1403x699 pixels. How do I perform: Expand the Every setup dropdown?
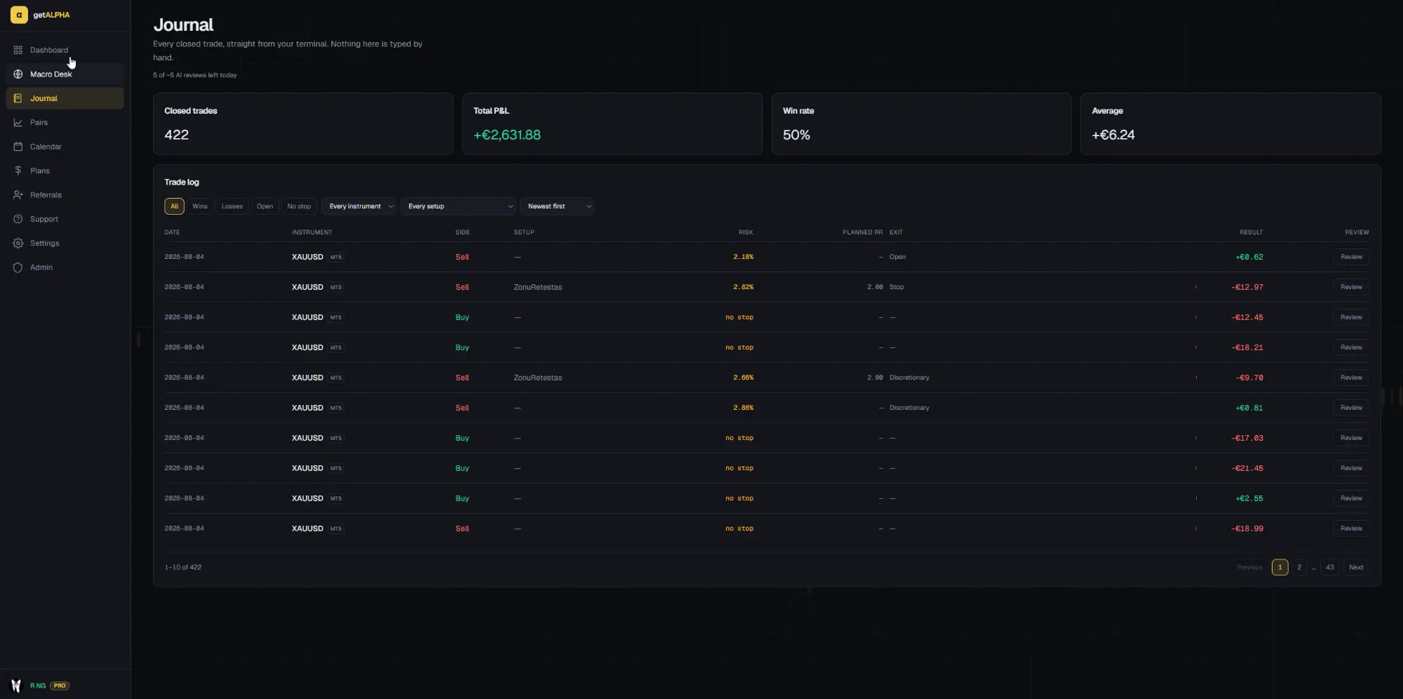click(457, 206)
